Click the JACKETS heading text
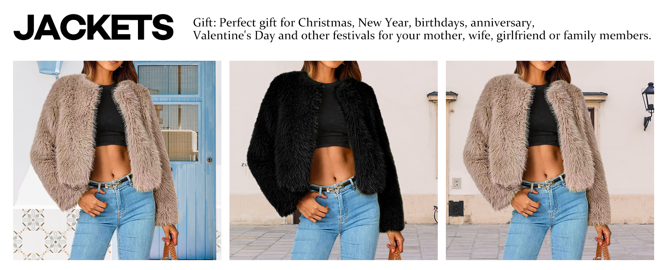 (93, 27)
